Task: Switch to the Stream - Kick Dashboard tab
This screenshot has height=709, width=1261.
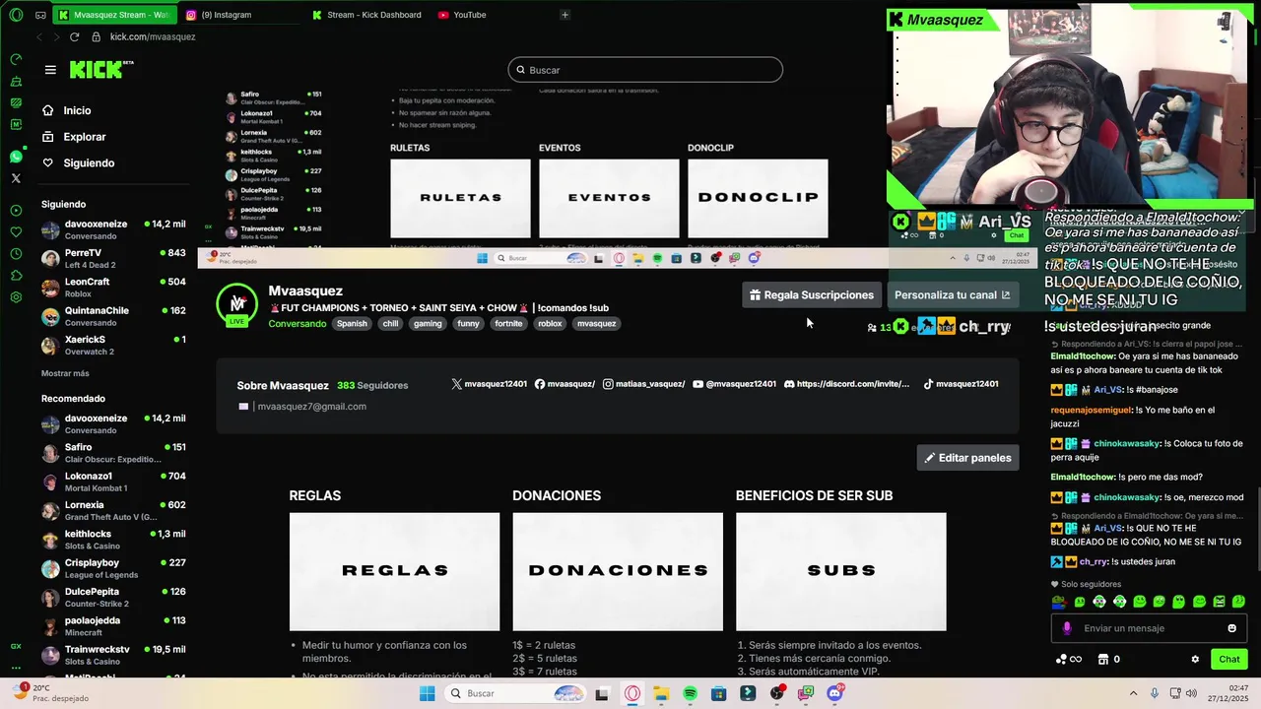Action: pos(366,15)
